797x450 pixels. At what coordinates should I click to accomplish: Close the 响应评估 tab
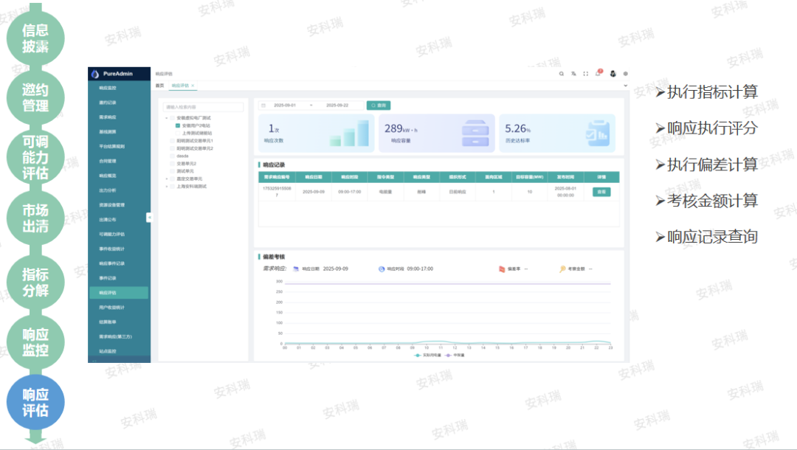pos(193,86)
